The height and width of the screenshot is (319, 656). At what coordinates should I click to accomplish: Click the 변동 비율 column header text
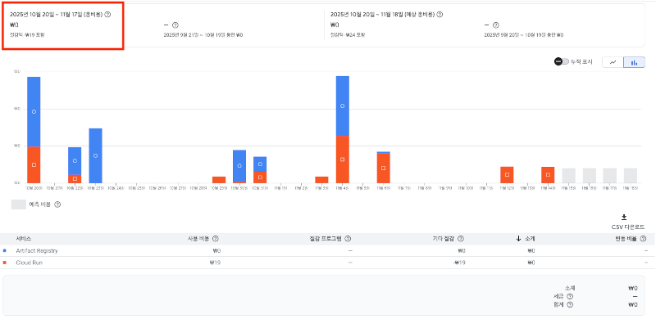[626, 239]
